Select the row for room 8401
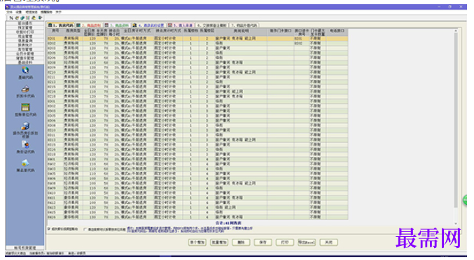 tap(197, 159)
